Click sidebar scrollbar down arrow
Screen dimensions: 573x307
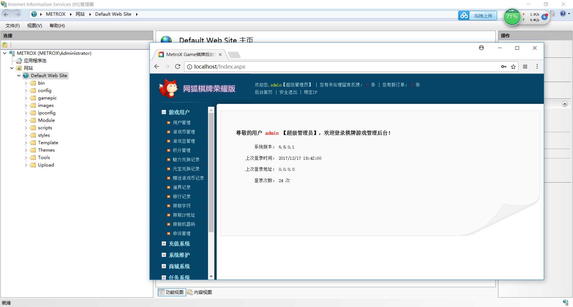(x=211, y=277)
